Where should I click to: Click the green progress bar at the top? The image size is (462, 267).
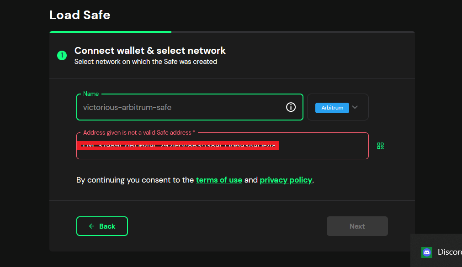(110, 31)
